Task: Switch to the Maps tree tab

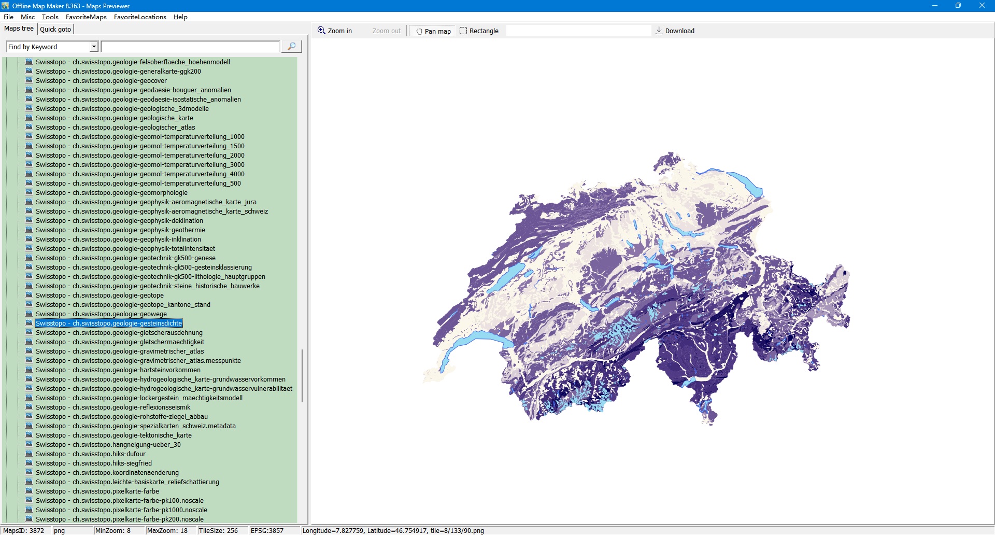Action: pyautogui.click(x=19, y=29)
